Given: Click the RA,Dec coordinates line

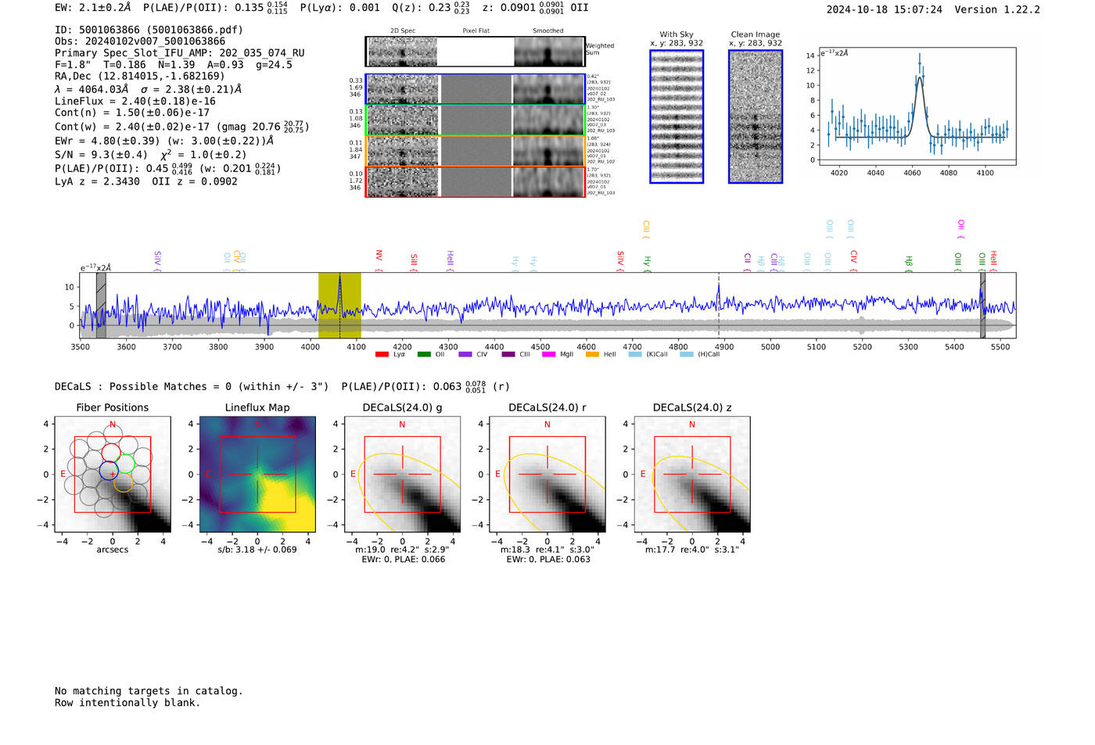Looking at the screenshot, I should [x=139, y=76].
